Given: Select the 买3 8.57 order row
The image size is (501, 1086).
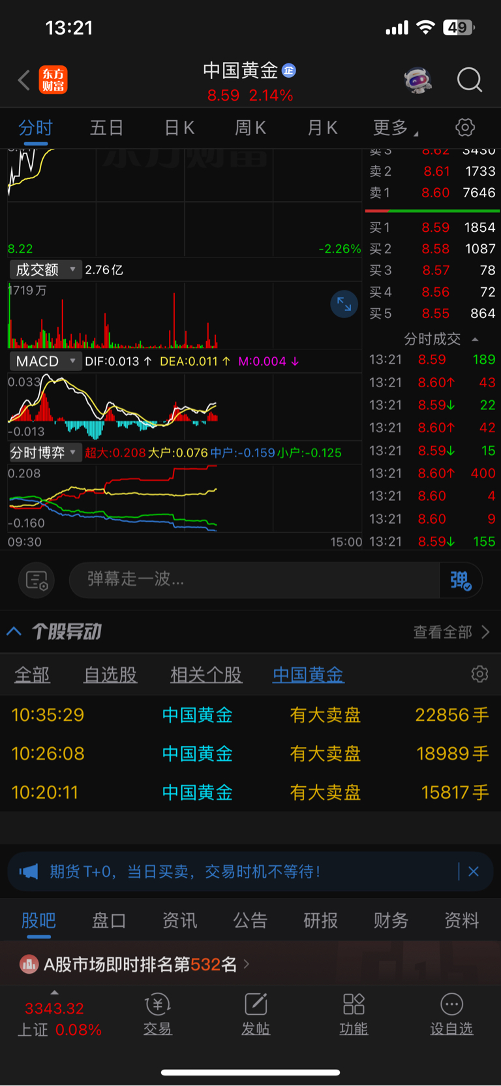Looking at the screenshot, I should tap(433, 270).
